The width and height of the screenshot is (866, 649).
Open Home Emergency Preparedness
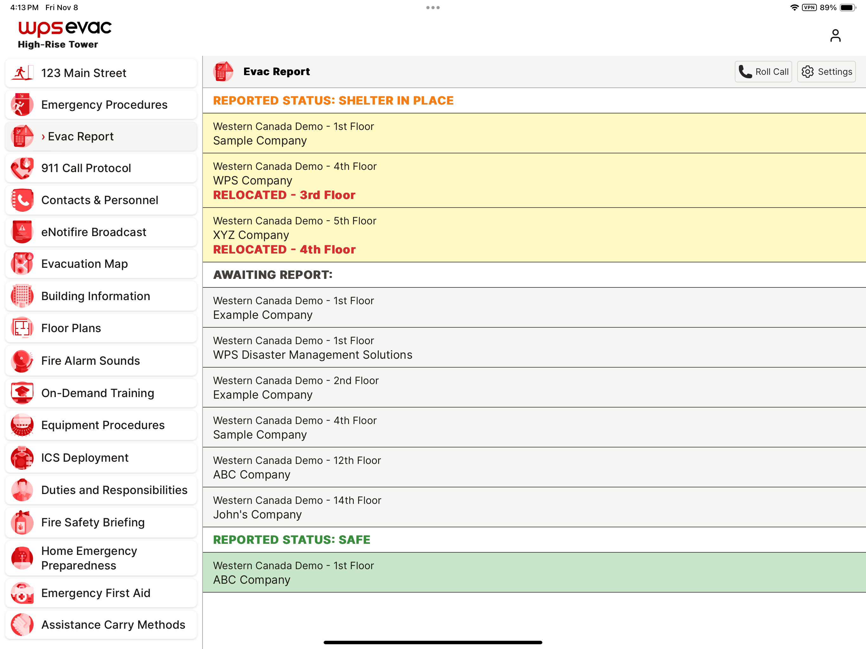coord(101,558)
